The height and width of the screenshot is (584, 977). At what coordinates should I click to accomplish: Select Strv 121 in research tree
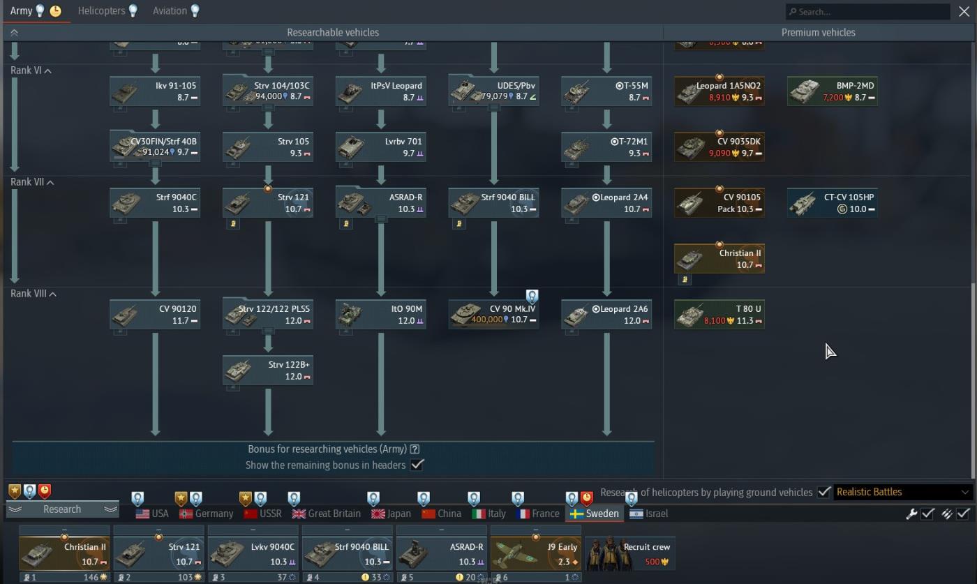[268, 203]
